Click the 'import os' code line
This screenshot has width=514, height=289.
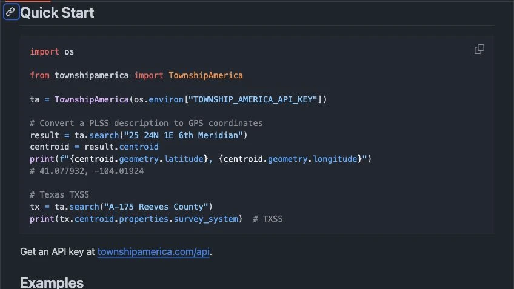52,51
